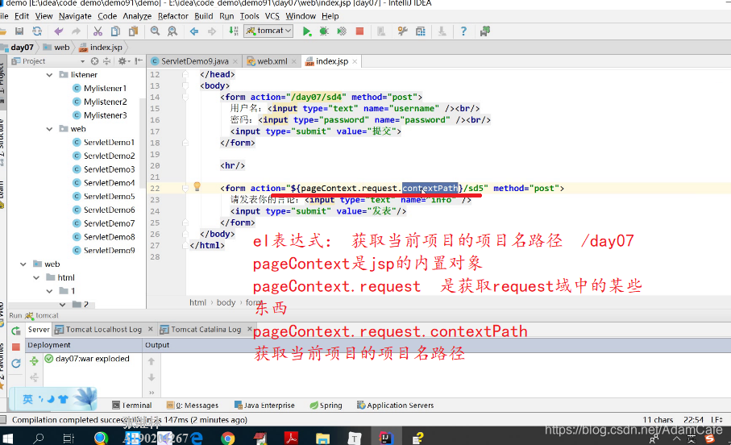Open the Windows Start menu
Screen dimensions: 731x445
7,438
